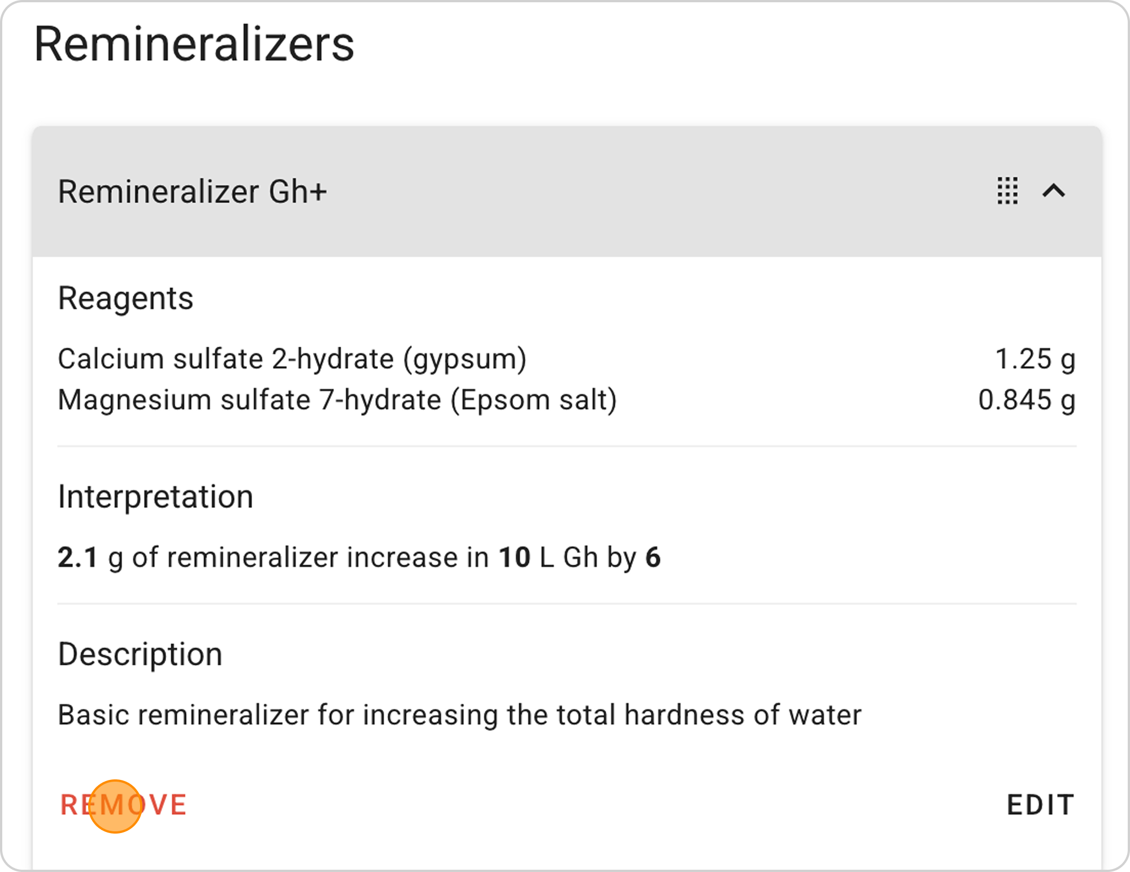
Task: Click the drag handle grid icon
Action: click(1007, 191)
